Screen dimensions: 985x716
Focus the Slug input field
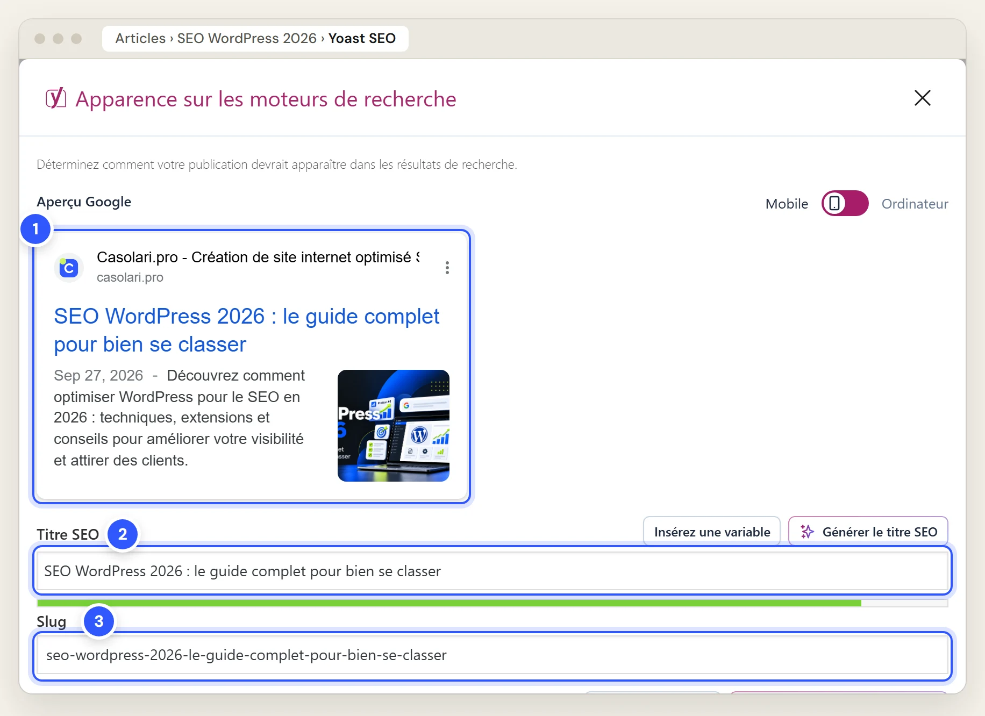pyautogui.click(x=491, y=655)
